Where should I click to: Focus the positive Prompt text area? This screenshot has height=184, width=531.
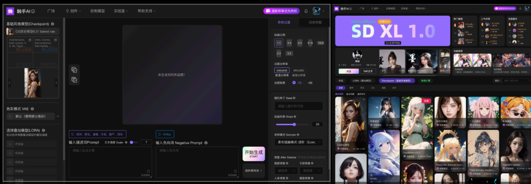[x=111, y=162]
